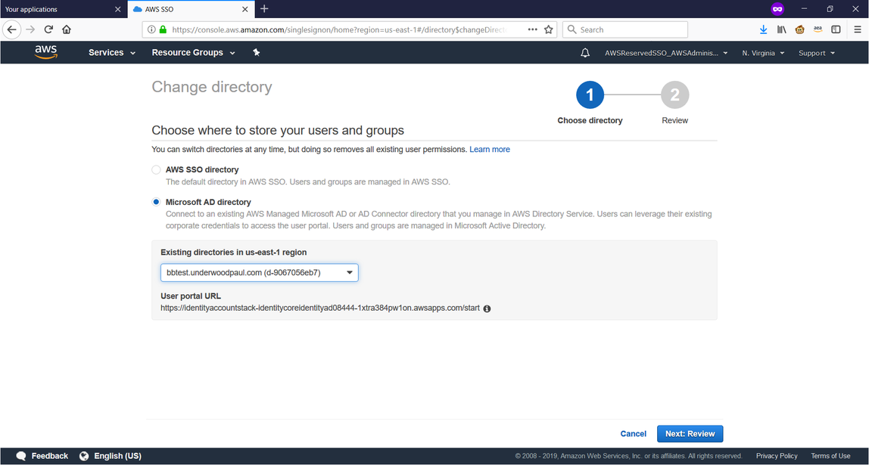Open the Firefox hamburger menu

pos(858,30)
